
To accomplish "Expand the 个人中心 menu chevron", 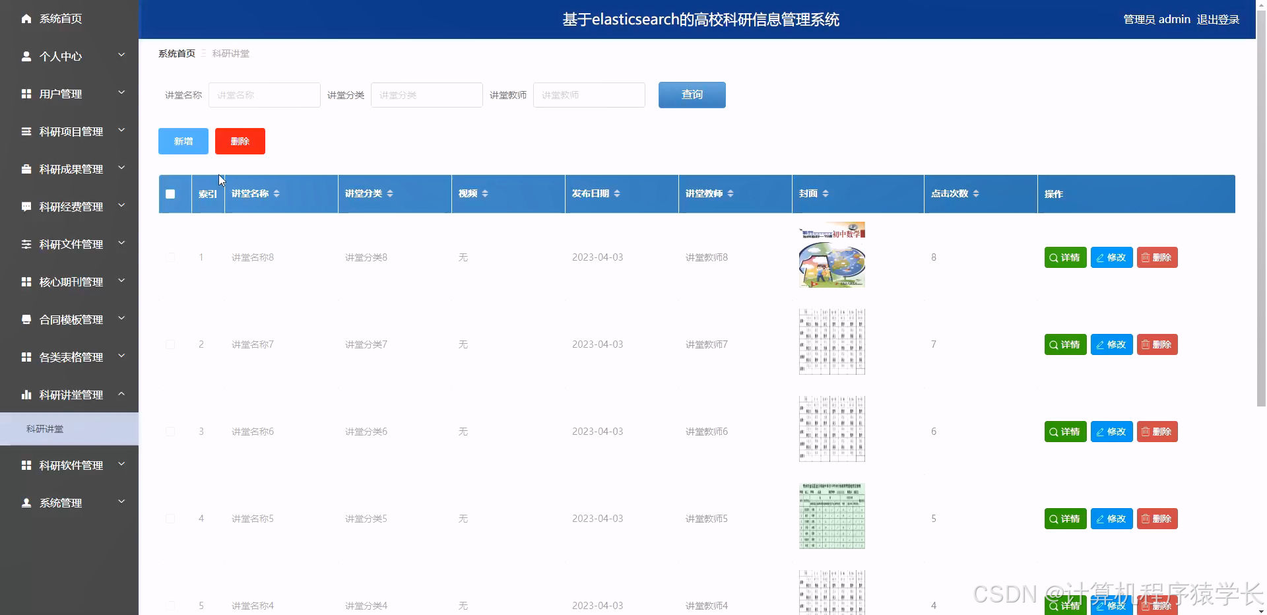I will 121,55.
